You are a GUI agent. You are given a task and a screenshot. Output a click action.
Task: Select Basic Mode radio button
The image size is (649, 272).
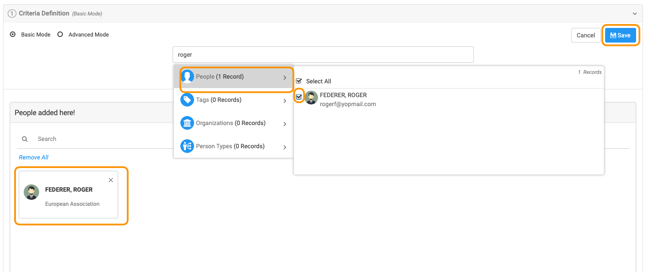[x=13, y=34]
